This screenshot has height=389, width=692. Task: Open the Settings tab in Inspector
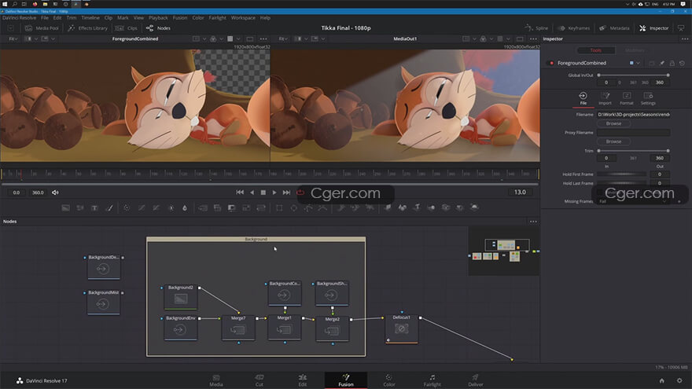pyautogui.click(x=648, y=98)
